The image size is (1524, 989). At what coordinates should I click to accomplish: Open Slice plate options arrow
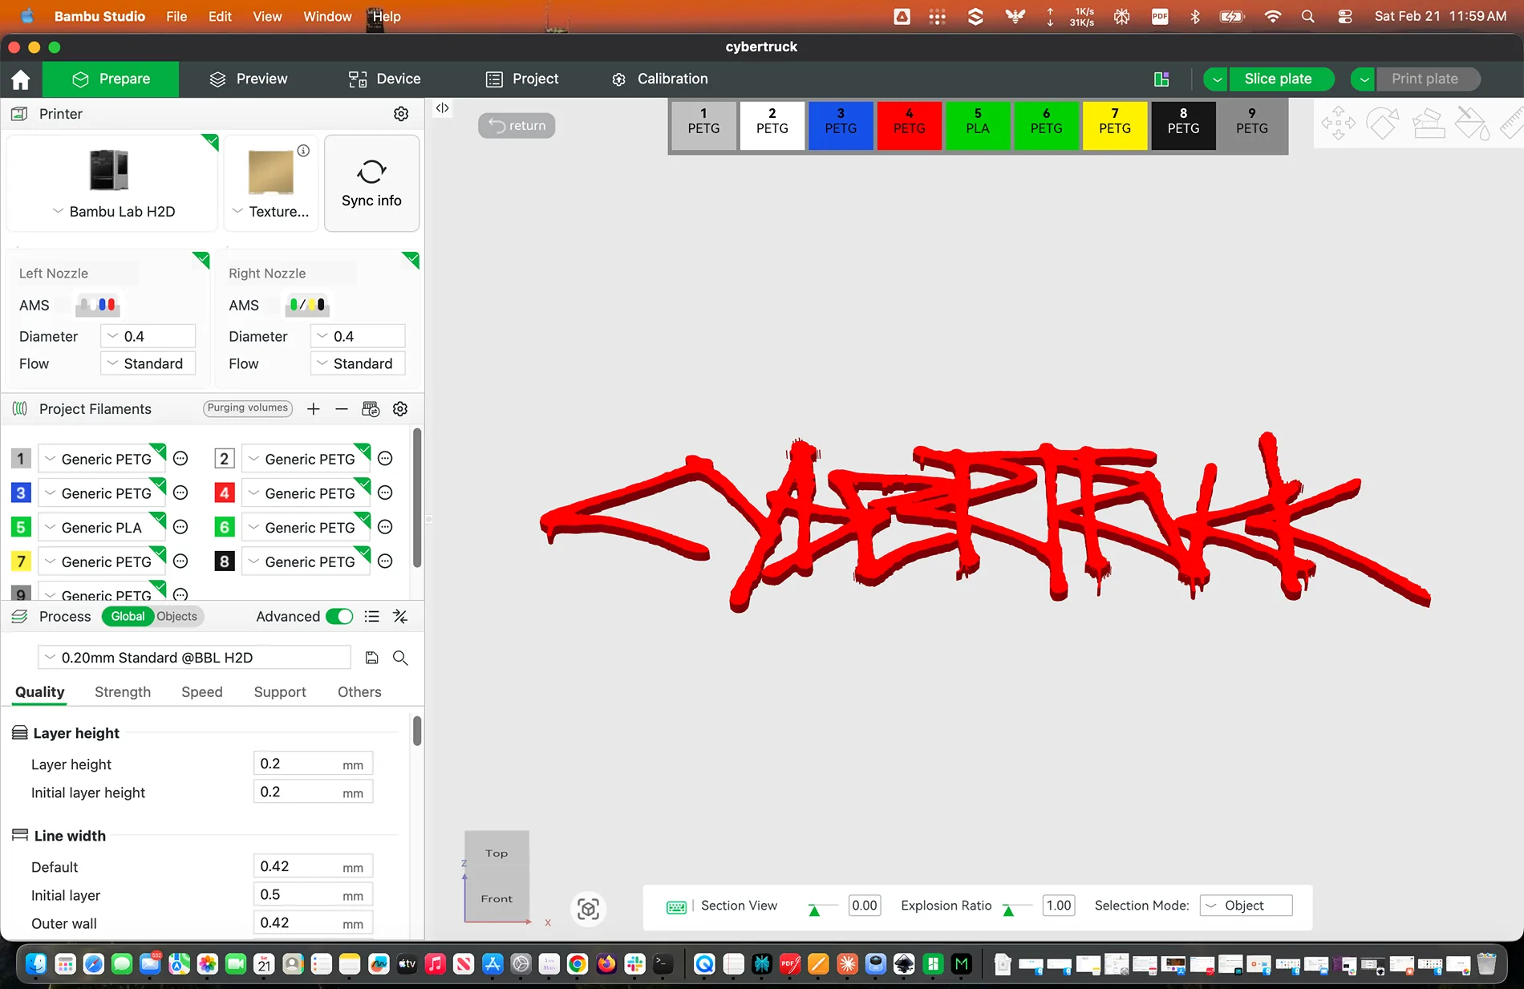1216,79
